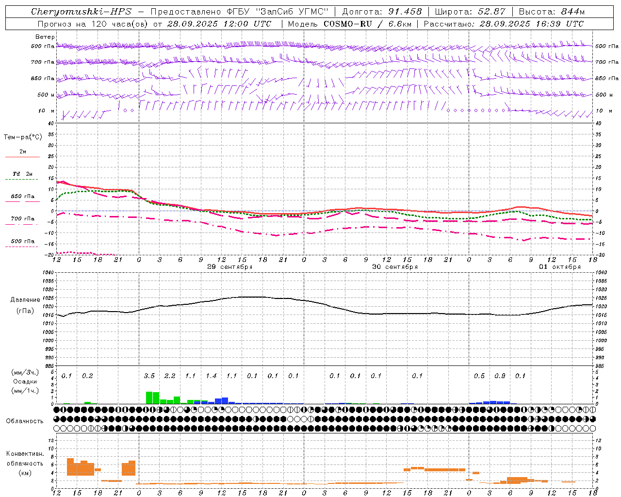621x497 pixels.
Task: Click the 0.5 precipitation value
Action: (479, 376)
